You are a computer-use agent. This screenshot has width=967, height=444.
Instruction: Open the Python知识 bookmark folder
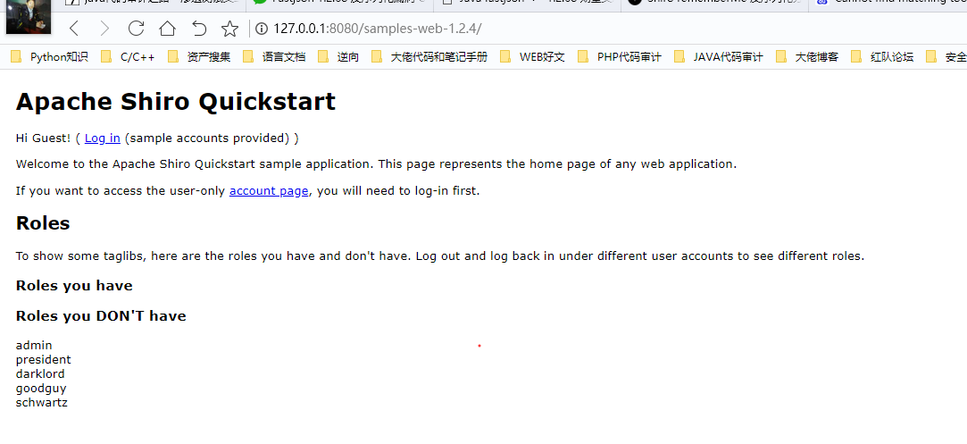click(50, 57)
